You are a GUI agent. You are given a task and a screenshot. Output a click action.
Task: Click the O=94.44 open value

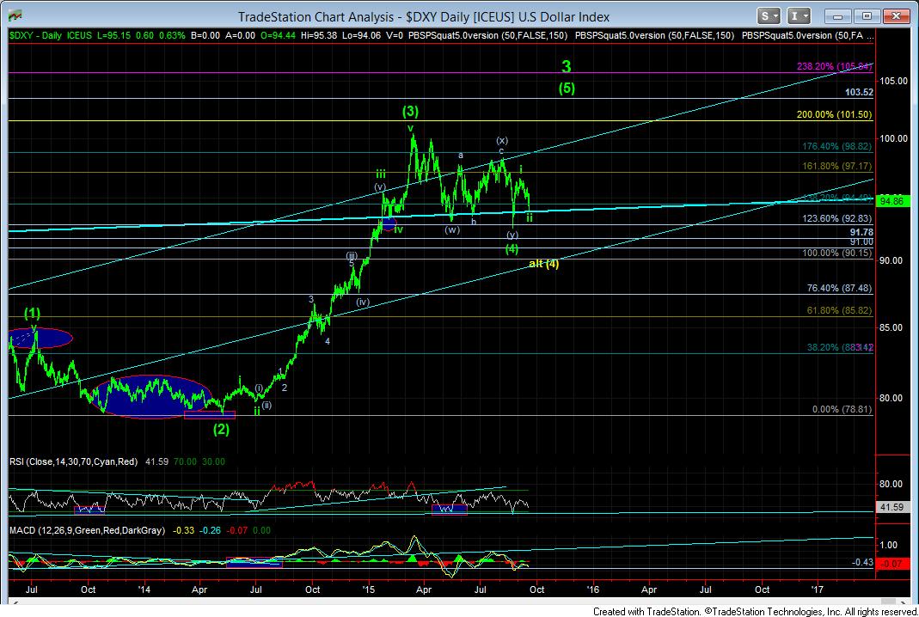pos(278,36)
